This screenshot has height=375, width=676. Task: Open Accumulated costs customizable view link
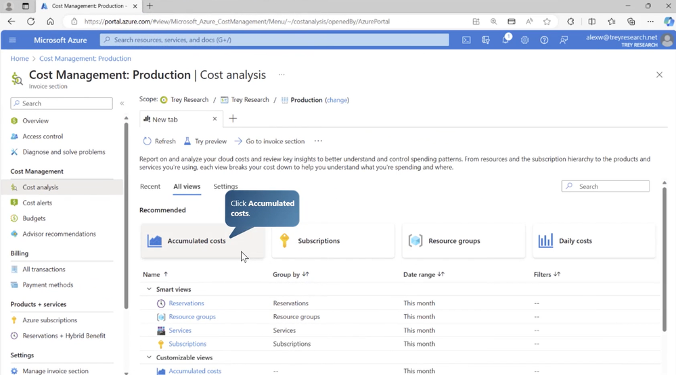[195, 371]
